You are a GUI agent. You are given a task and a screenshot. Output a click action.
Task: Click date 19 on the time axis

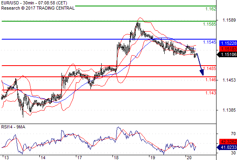[x=153, y=158]
